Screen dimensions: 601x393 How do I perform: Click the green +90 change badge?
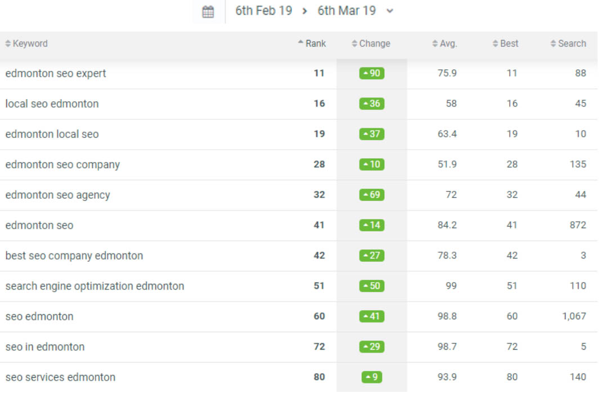coord(372,73)
